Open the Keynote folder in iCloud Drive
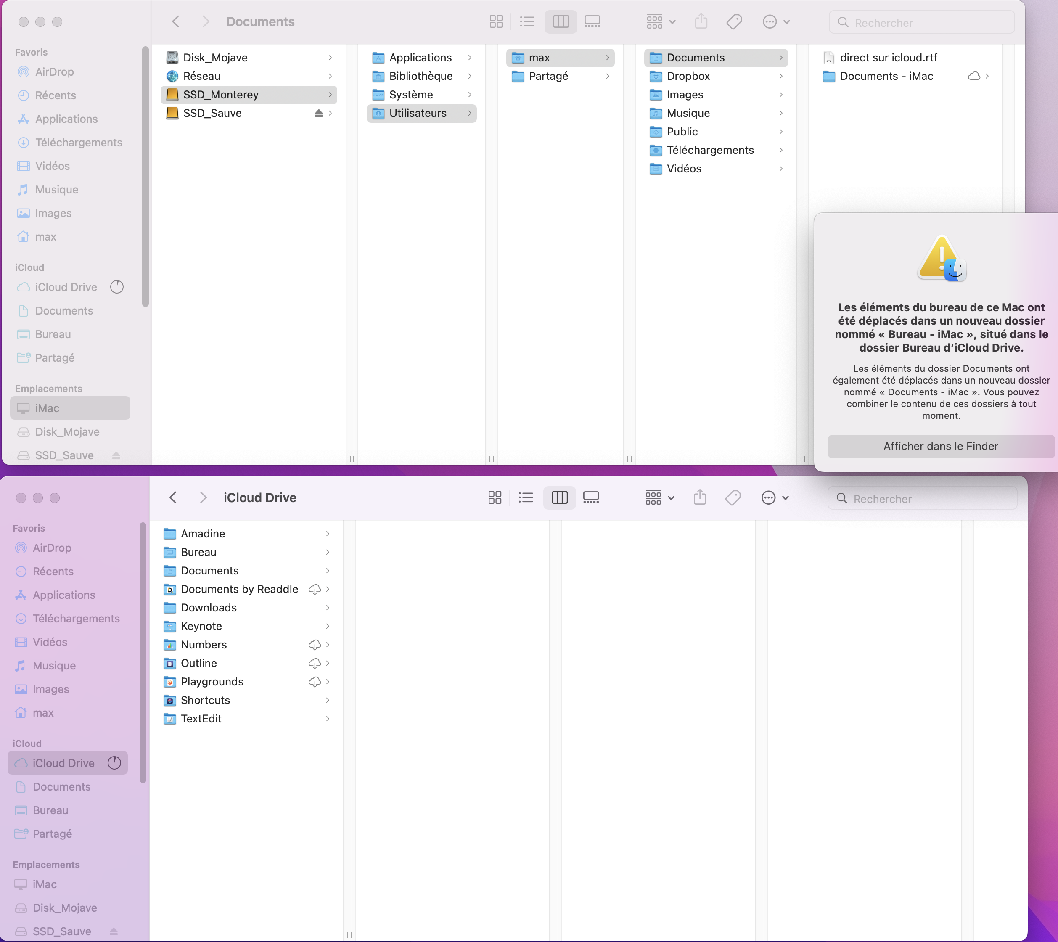The image size is (1058, 942). tap(201, 626)
